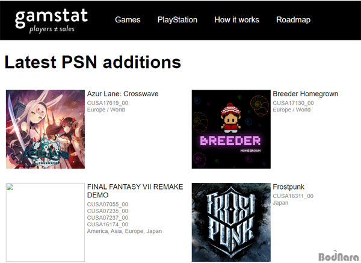Screen dimensions: 361x263
Task: Click the CUSA18311_00 identifier
Action: tap(293, 196)
